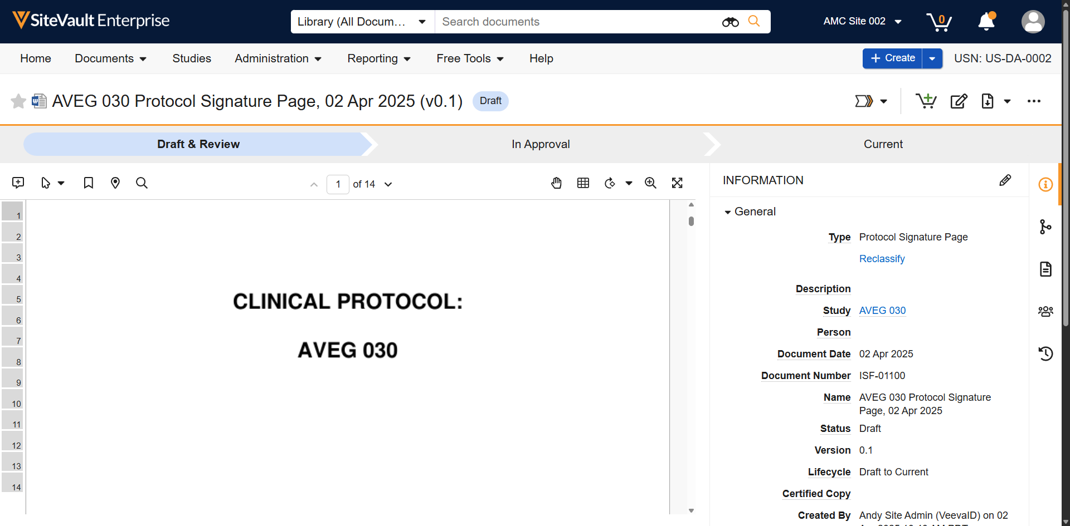Click the bookmark icon in the viewer toolbar

(x=88, y=183)
